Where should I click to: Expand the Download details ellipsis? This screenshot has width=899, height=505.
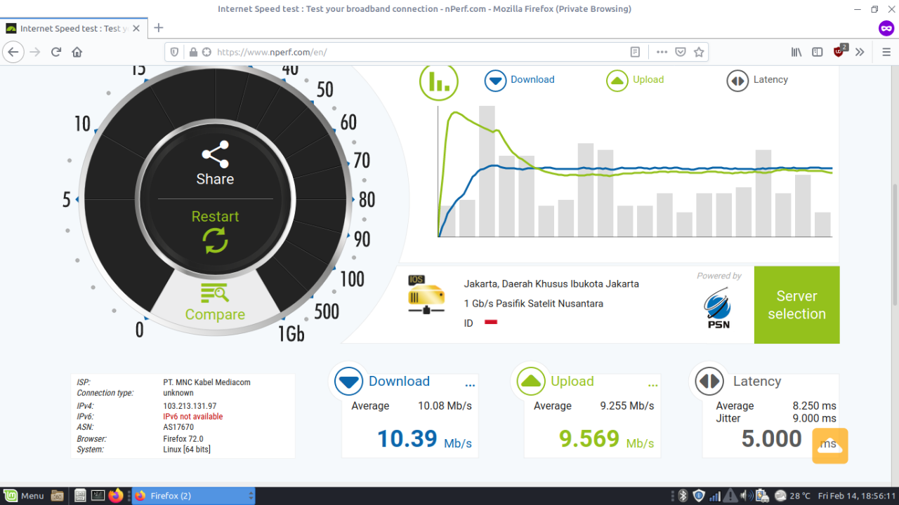pos(470,385)
